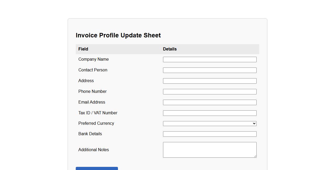This screenshot has width=335, height=170.
Task: Click the Additional Notes resize handle
Action: [x=255, y=156]
